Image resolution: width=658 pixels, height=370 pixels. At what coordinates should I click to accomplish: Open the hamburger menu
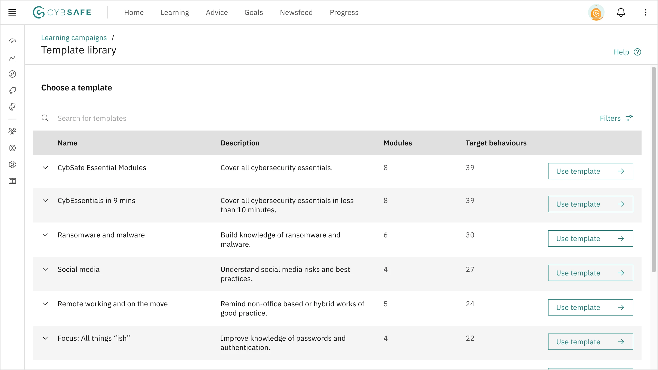[x=12, y=12]
